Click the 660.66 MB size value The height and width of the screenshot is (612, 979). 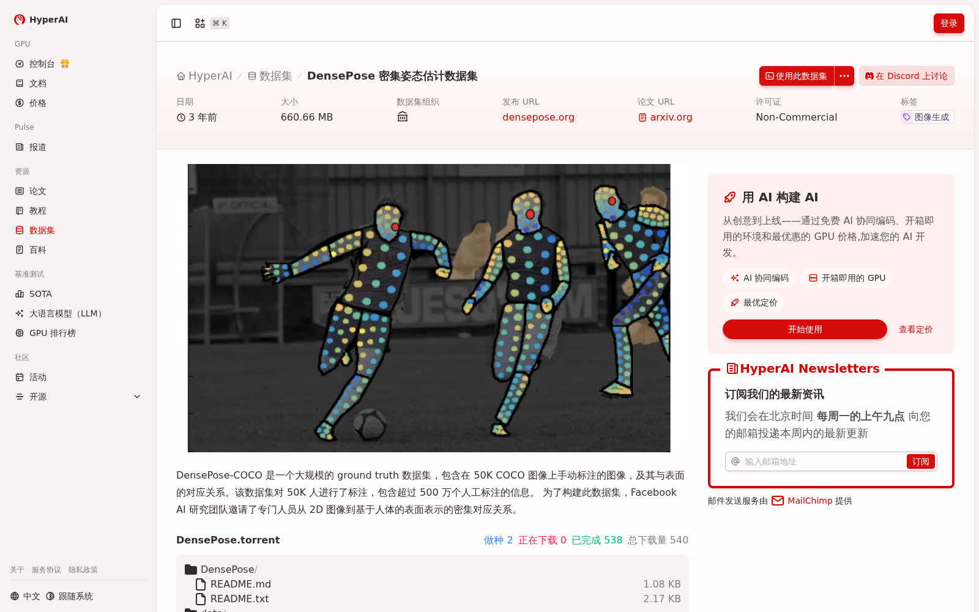(307, 117)
